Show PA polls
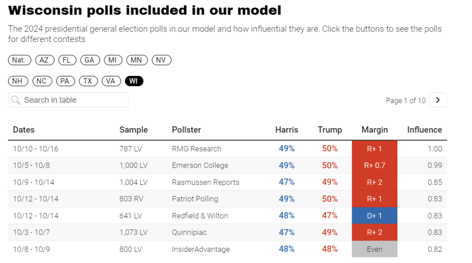The width and height of the screenshot is (472, 263). point(65,81)
